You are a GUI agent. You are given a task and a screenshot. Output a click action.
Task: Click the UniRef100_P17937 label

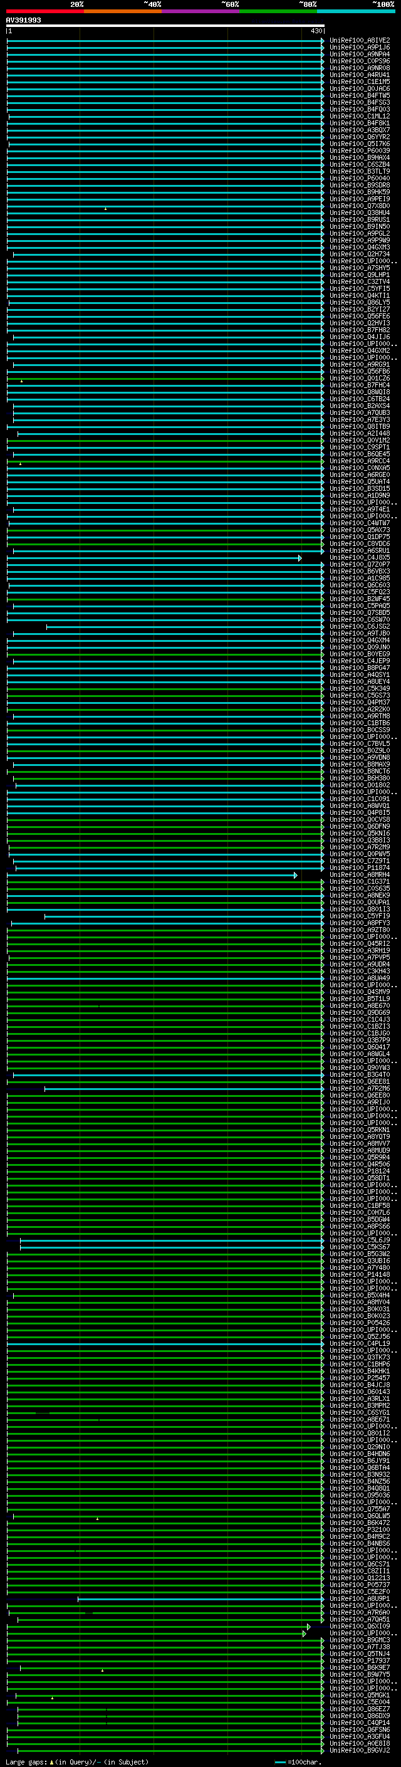[359, 1660]
